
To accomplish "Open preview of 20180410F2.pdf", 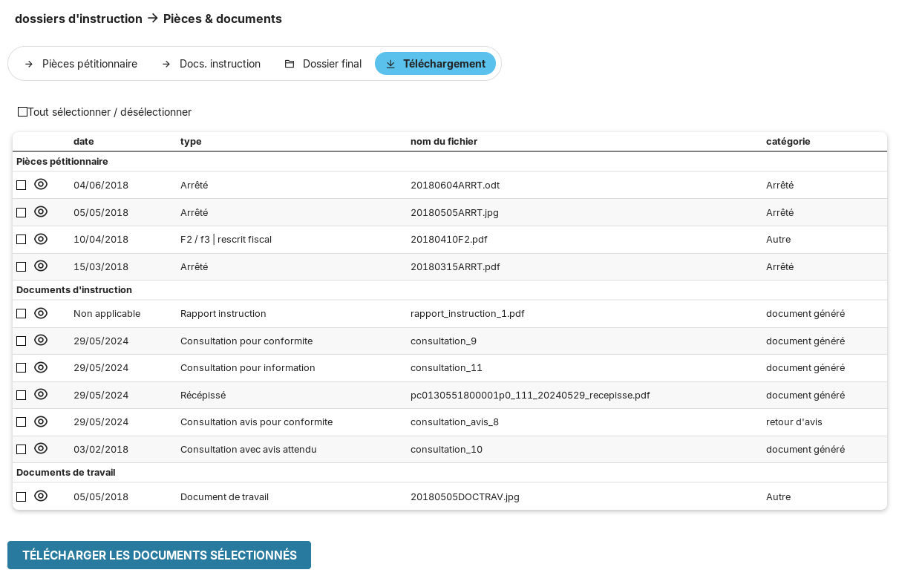I will click(x=41, y=239).
